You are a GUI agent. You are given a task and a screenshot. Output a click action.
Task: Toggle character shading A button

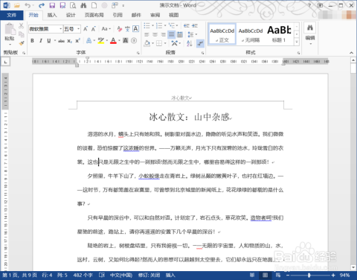(126, 40)
